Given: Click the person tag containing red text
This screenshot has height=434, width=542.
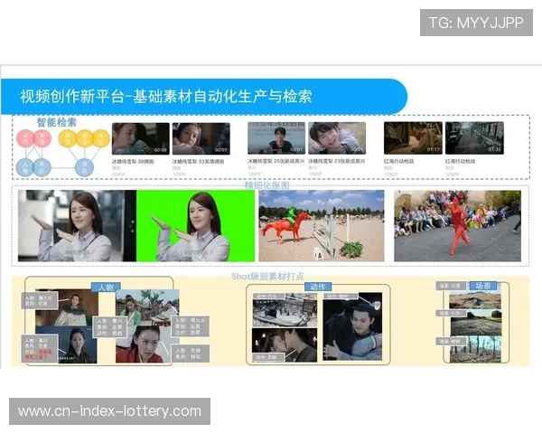Looking at the screenshot, I should [x=39, y=348].
